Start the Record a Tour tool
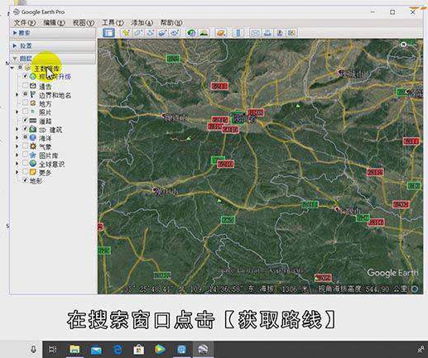The width and height of the screenshot is (428, 358). pyautogui.click(x=175, y=33)
